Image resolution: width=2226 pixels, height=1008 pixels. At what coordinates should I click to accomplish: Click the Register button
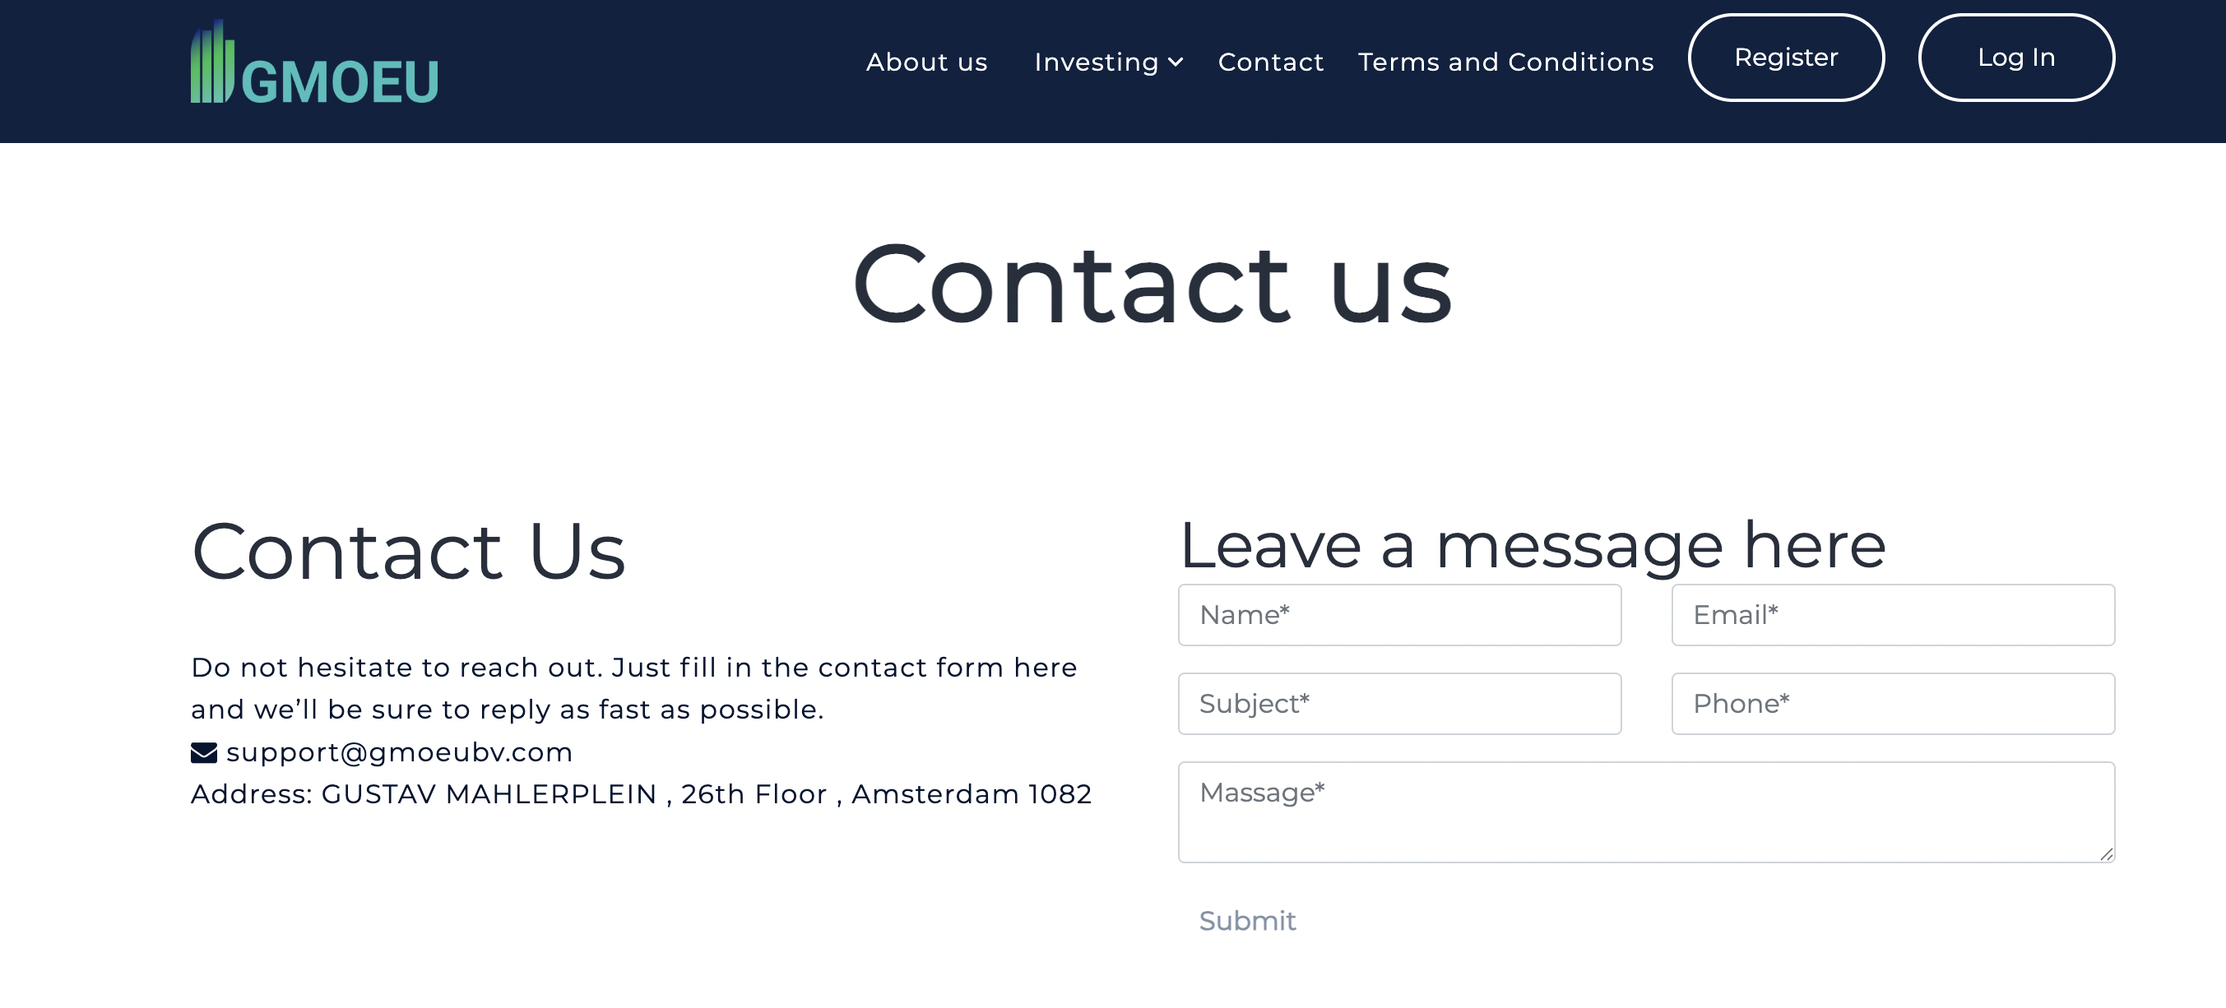tap(1786, 58)
